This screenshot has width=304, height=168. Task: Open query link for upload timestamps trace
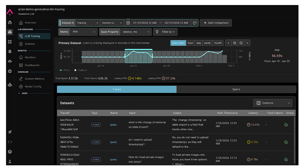click(113, 142)
